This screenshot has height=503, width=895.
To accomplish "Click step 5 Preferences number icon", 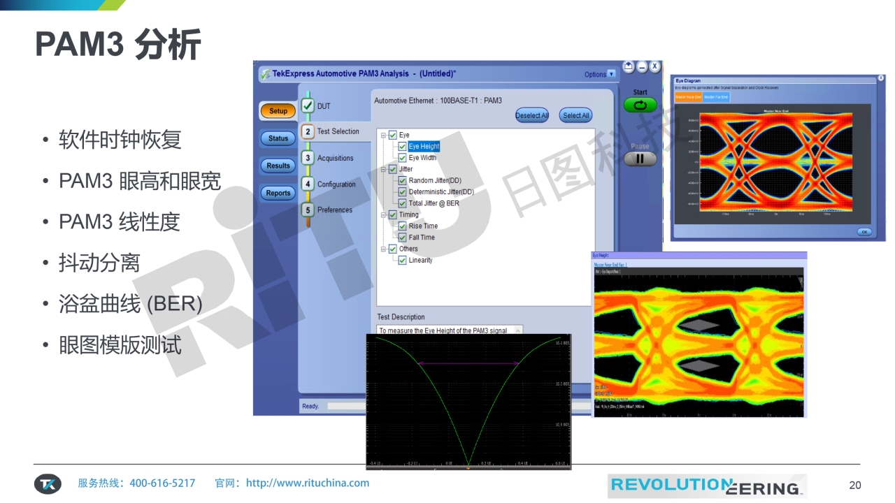I will click(308, 210).
